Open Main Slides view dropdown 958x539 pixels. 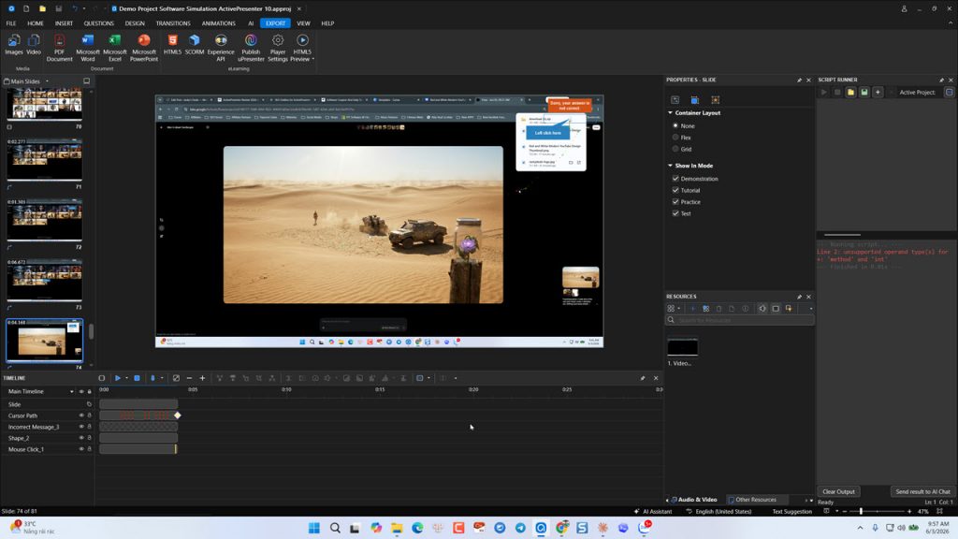click(x=47, y=81)
